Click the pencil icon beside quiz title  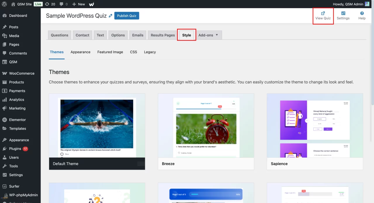[110, 16]
